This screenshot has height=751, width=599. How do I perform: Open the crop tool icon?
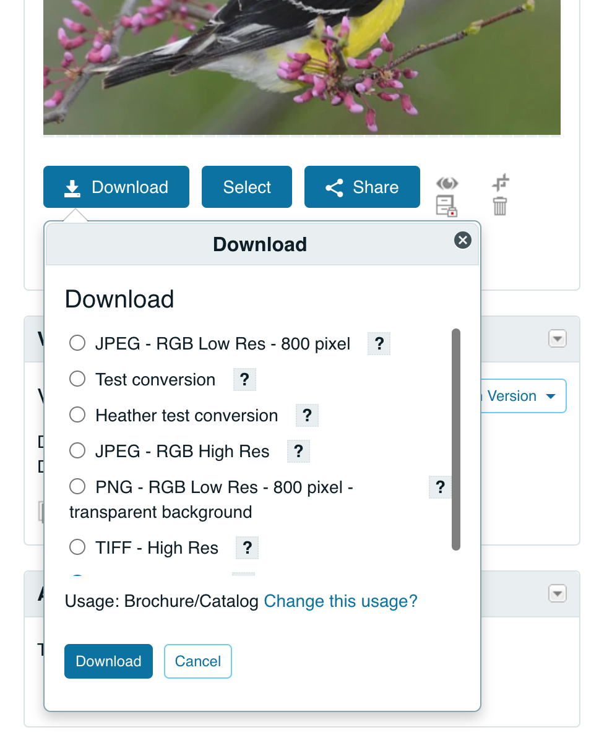point(501,182)
